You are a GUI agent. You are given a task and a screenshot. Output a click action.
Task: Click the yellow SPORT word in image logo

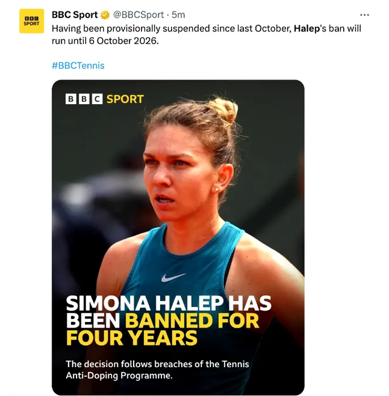pos(125,99)
